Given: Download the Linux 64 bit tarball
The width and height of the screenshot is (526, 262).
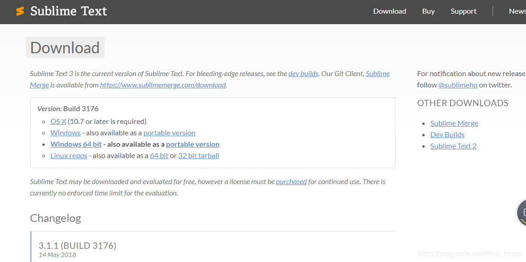Looking at the screenshot, I should click(159, 155).
